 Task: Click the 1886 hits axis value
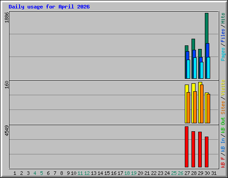pos(7,17)
